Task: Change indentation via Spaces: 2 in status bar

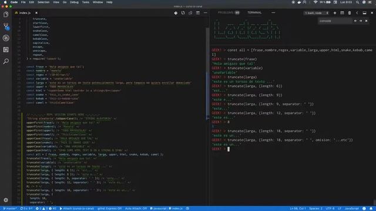Action: tap(316, 209)
